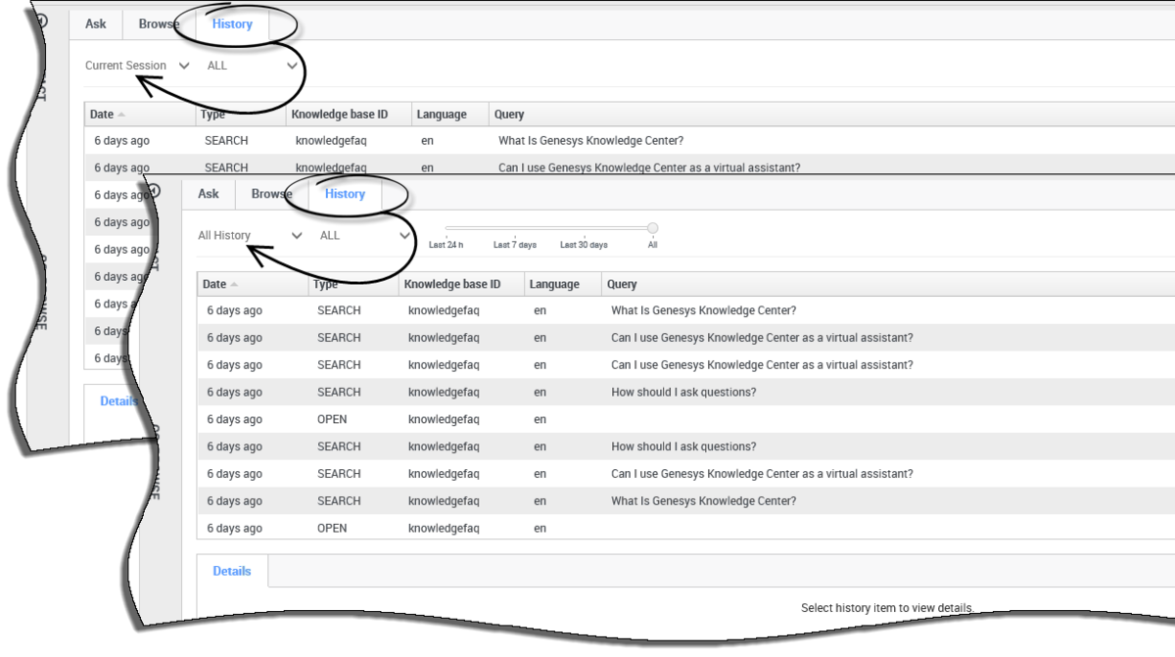Screen dimensions: 1175x657
Task: Switch to the Ask tab in lower panel
Action: pos(209,194)
